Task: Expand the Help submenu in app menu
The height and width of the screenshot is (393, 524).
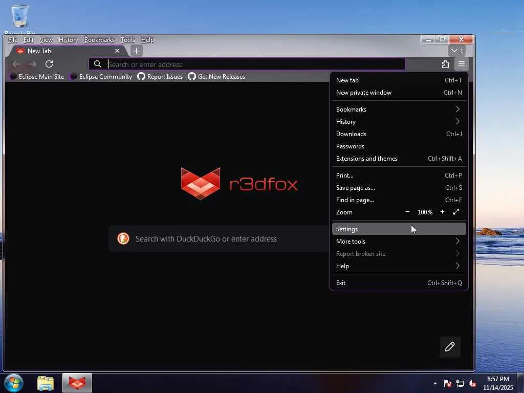Action: point(399,266)
